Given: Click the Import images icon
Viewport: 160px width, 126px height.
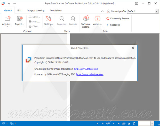Looking at the screenshot, I should 20,21.
